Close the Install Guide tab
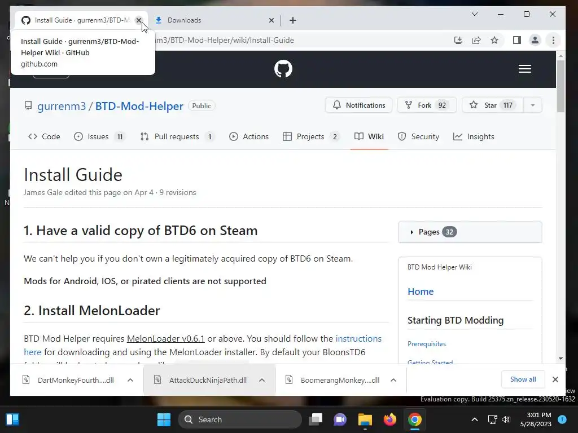Viewport: 578px width, 433px height. coord(139,20)
